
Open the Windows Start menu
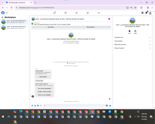[3, 117]
